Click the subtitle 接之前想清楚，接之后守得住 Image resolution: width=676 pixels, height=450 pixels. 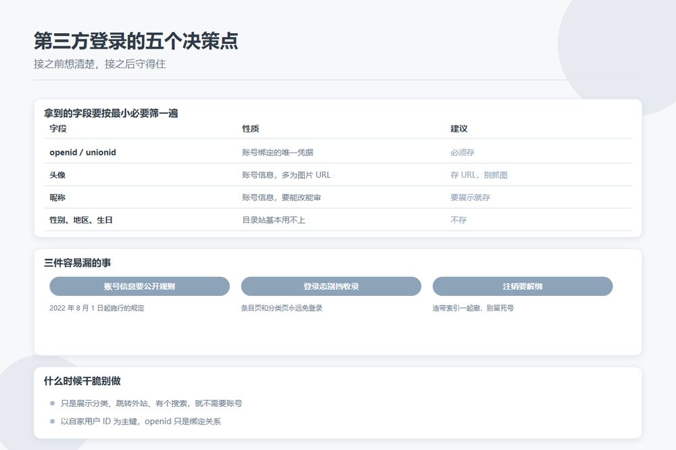(x=99, y=64)
